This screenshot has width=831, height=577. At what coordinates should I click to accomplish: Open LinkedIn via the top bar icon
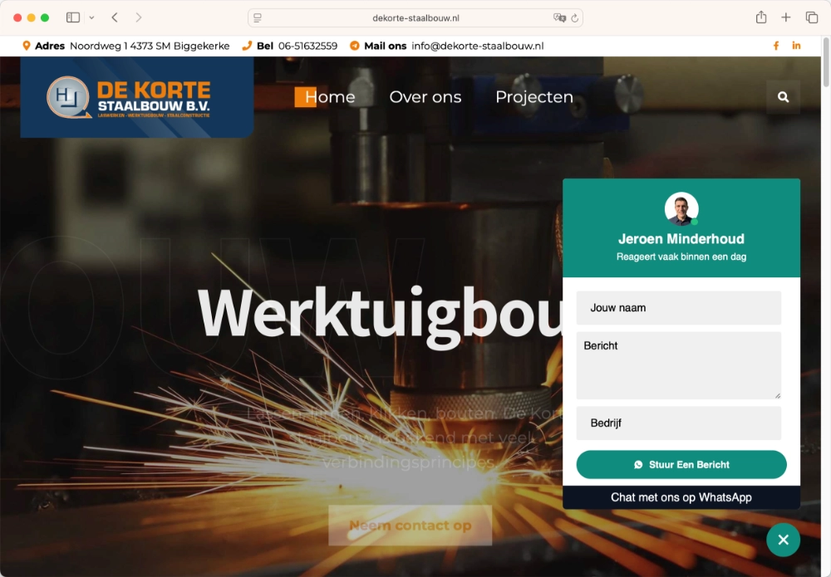(x=796, y=46)
